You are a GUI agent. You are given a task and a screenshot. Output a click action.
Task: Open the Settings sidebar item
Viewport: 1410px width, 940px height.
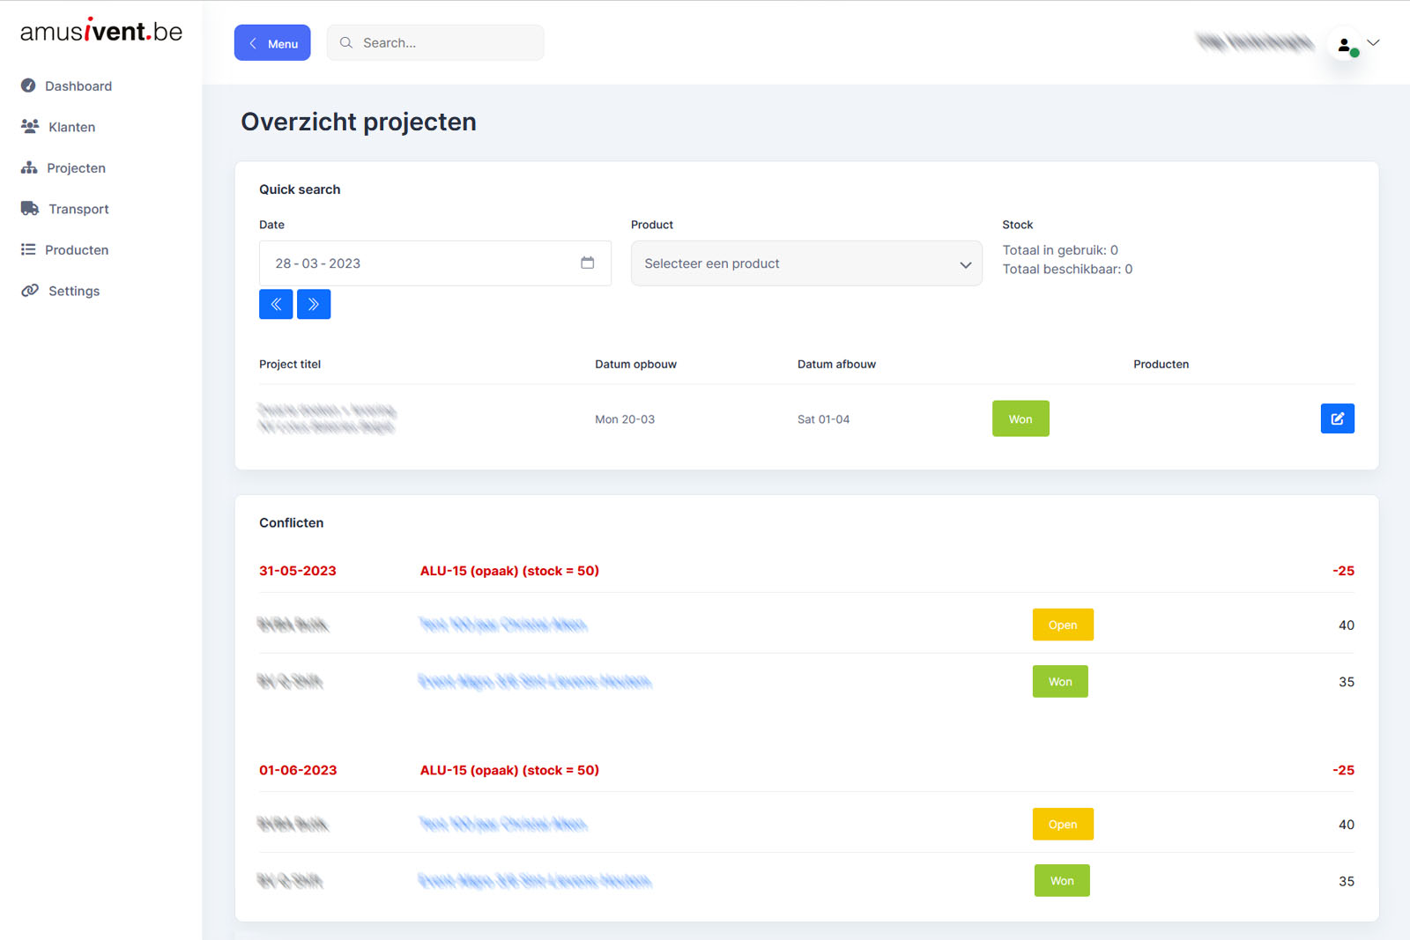click(61, 291)
